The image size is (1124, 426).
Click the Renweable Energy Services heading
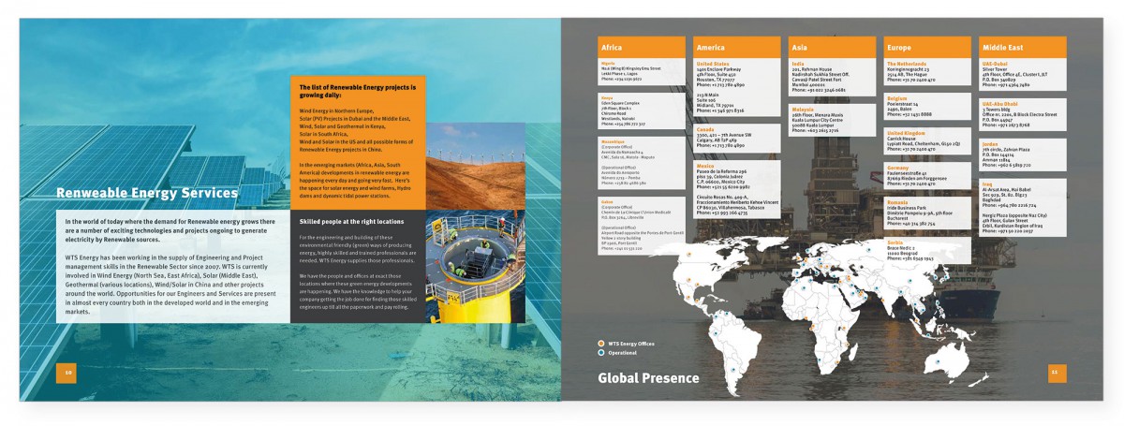147,194
